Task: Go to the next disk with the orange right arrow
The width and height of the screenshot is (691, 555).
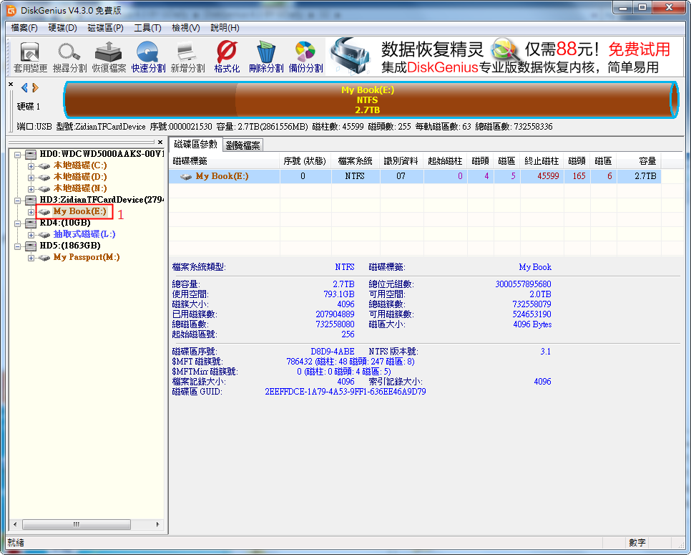Action: 35,88
